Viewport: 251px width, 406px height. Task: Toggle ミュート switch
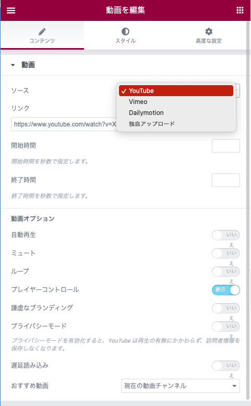[x=225, y=253]
